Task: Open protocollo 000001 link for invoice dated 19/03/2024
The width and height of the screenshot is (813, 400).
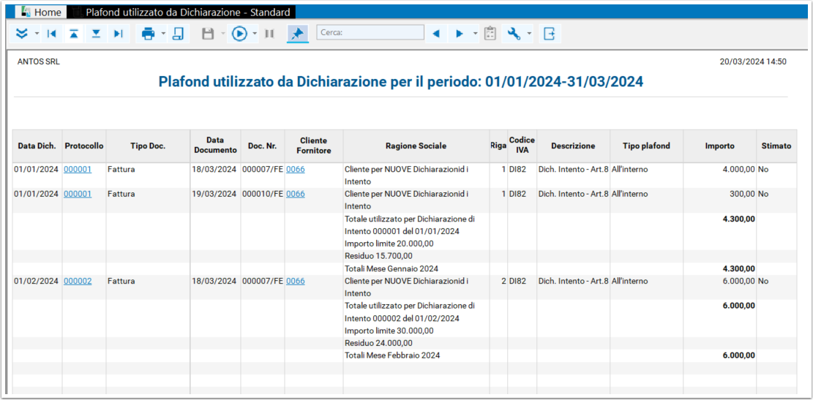Action: [78, 194]
